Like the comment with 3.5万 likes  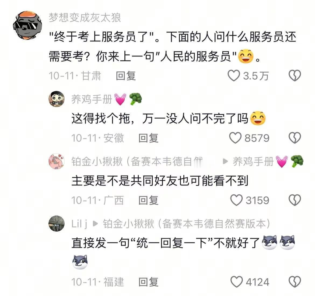tap(234, 75)
